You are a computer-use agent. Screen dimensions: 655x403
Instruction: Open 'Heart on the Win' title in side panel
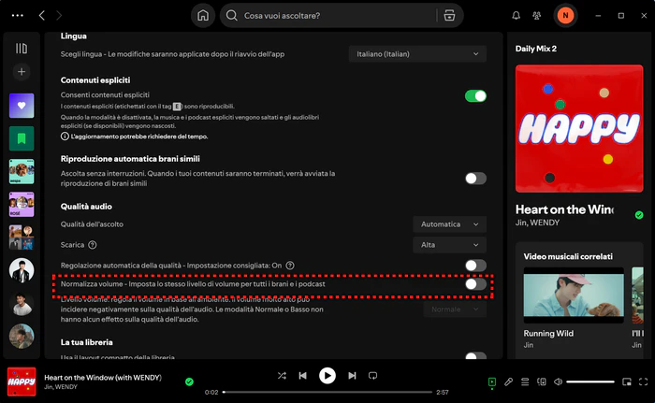click(564, 209)
